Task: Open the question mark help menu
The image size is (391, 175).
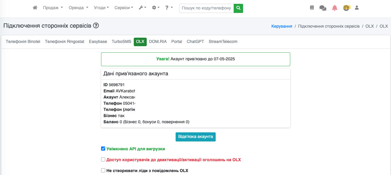Action: [x=169, y=8]
